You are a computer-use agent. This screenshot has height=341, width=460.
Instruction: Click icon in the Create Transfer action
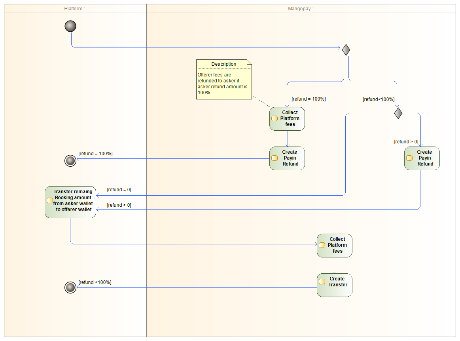(x=322, y=282)
